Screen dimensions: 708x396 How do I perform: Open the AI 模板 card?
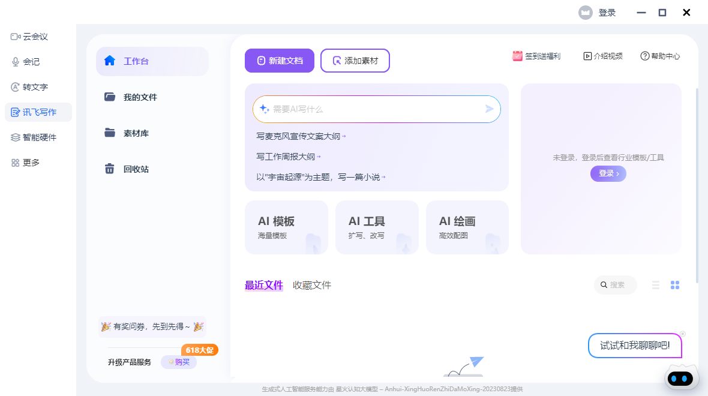pos(286,227)
